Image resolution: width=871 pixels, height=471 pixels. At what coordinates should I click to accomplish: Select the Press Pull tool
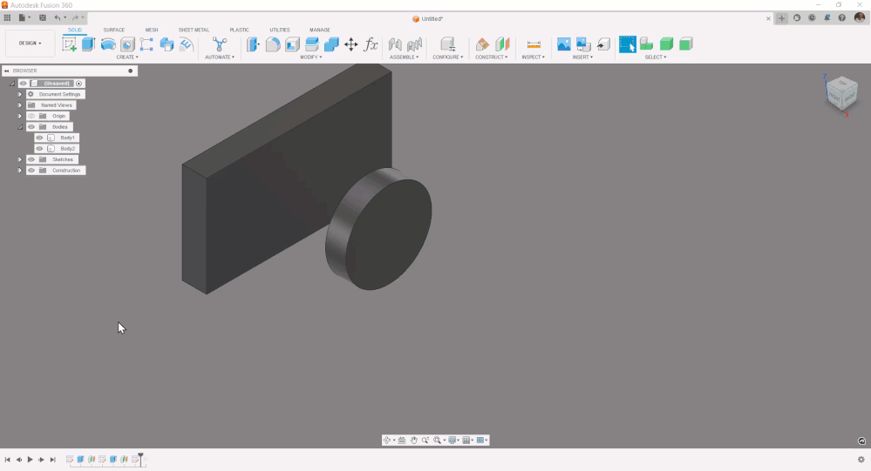click(x=254, y=44)
